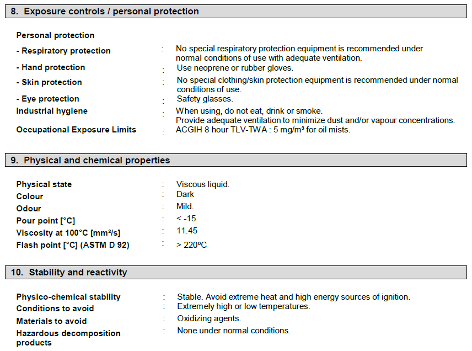Click the 'Industrial hygiene' label
Screen dimensions: 472x351
[x=52, y=111]
